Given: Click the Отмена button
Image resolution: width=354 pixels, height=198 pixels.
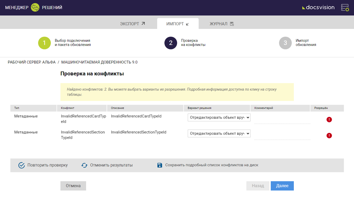Looking at the screenshot, I should [x=73, y=186].
